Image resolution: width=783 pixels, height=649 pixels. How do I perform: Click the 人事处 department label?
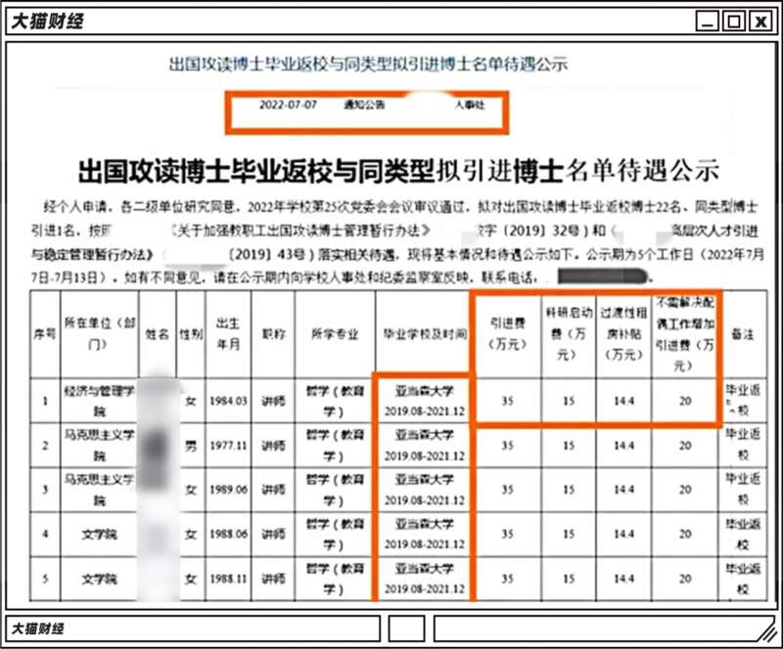click(470, 105)
